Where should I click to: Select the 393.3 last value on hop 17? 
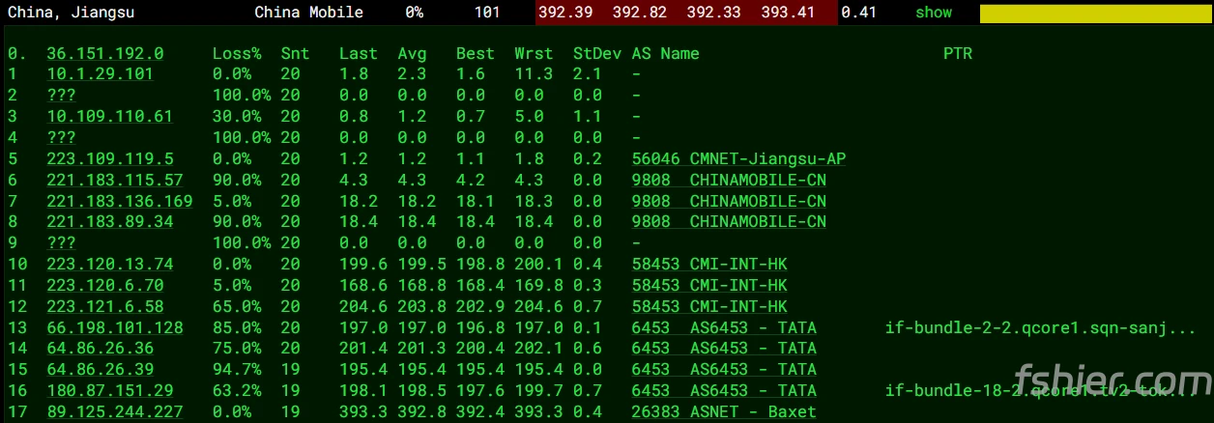point(363,412)
